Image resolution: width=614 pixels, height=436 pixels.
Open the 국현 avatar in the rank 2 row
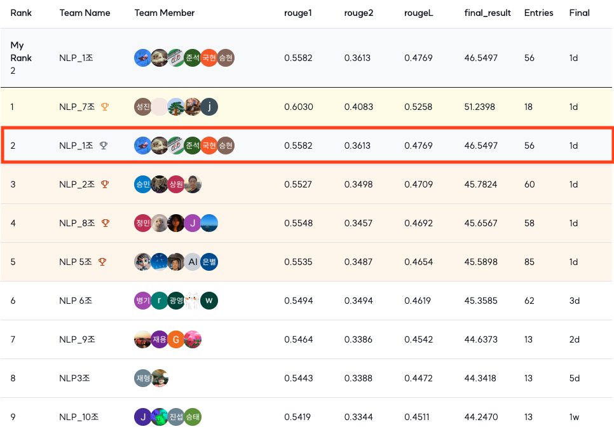click(209, 146)
